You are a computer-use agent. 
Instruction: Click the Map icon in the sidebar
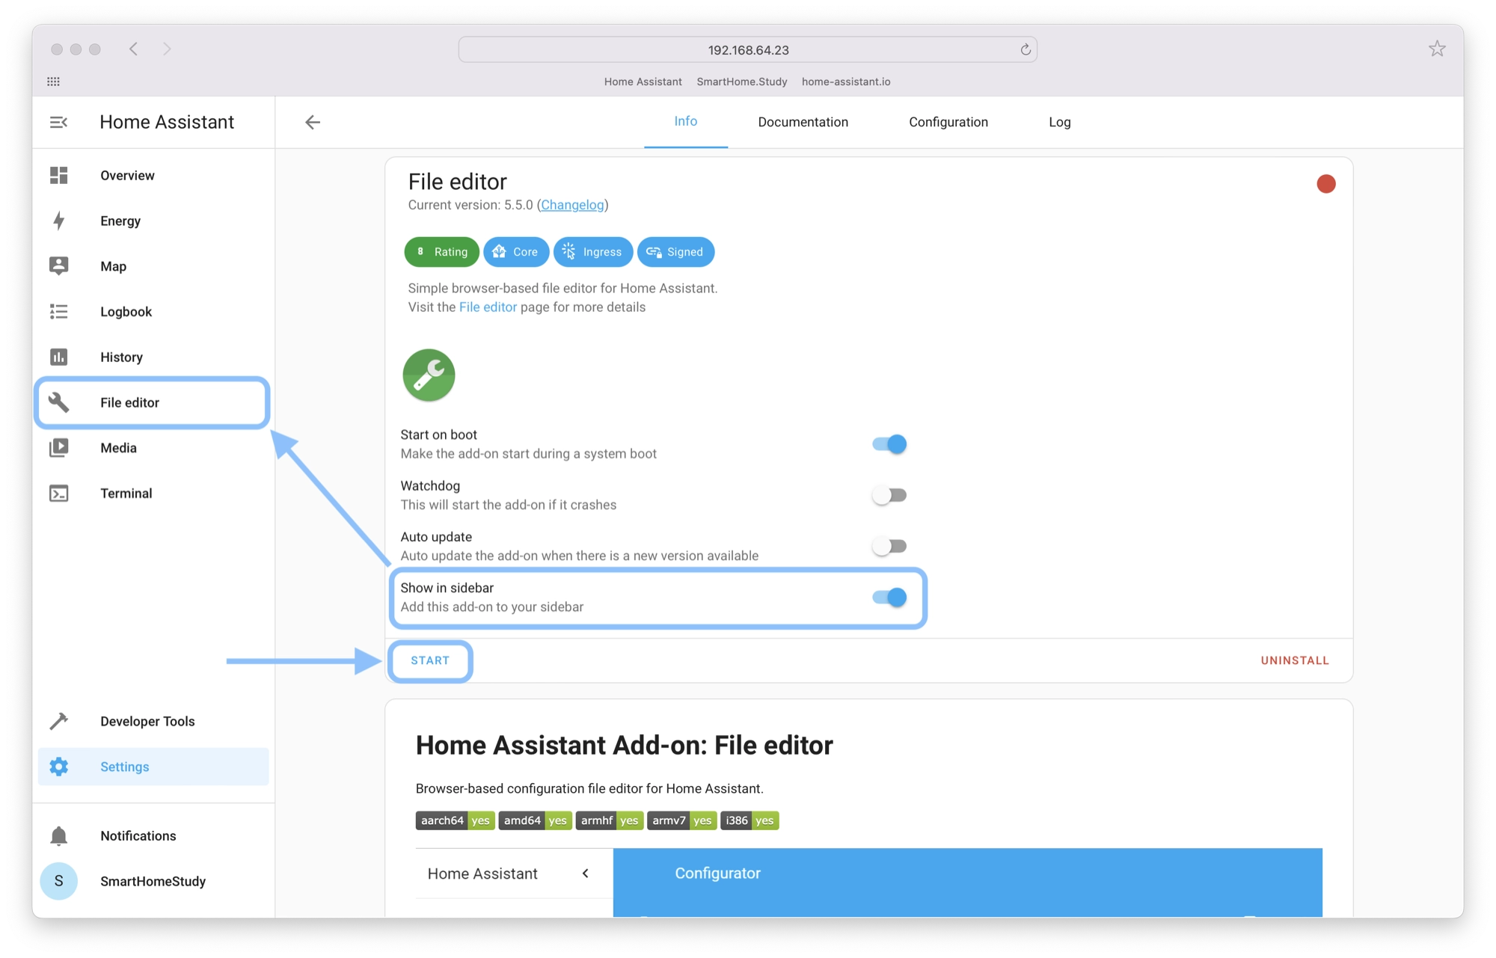tap(58, 266)
